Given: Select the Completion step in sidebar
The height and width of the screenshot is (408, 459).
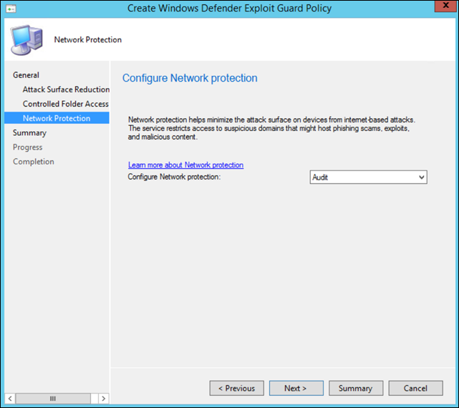Looking at the screenshot, I should coord(34,162).
